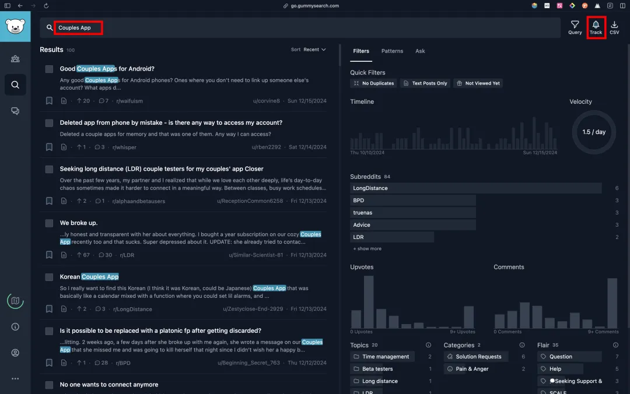The image size is (630, 394).
Task: Open the r/waifuism subreddit link
Action: 129,101
